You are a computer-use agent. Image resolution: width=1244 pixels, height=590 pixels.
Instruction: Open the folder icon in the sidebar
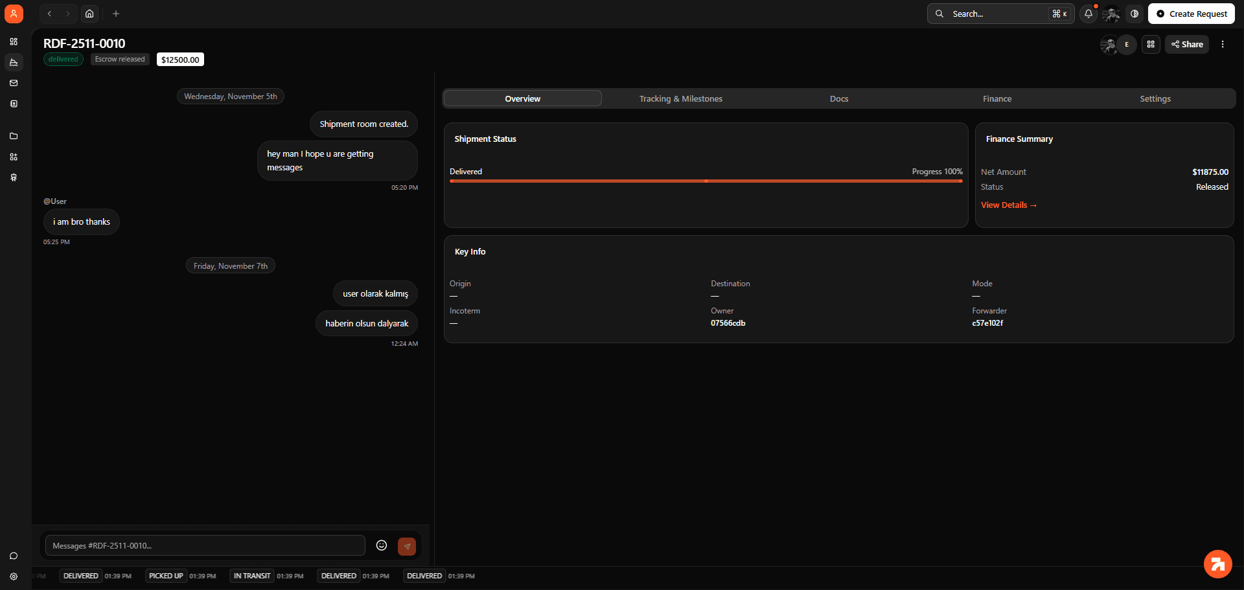coord(14,136)
